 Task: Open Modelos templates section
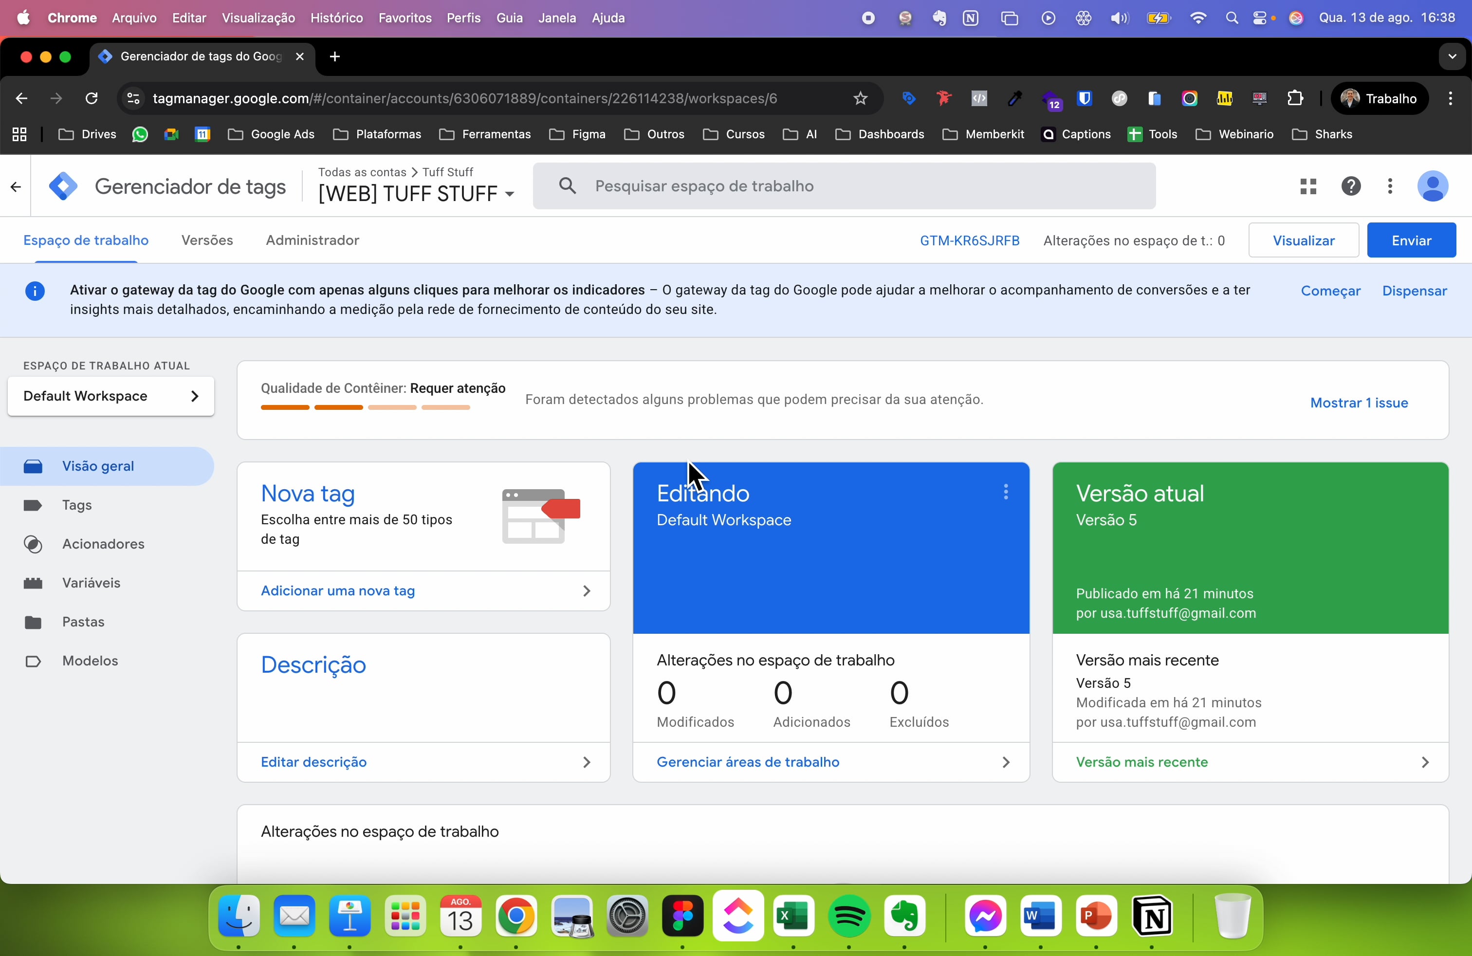point(90,661)
